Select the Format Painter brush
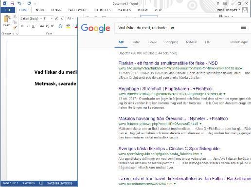Image resolution: width=251 pixels, height=187 pixels. [x=15, y=28]
